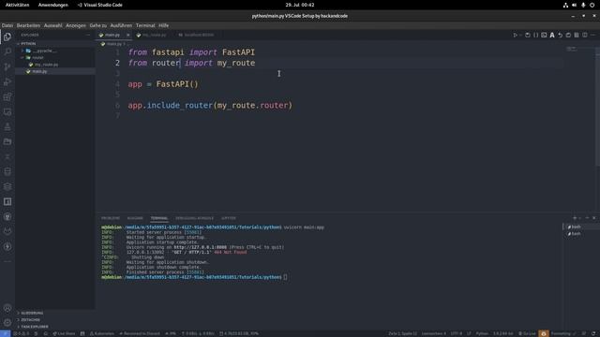Open the Auswahl menu
Screen dimensions: 600x337
point(52,25)
